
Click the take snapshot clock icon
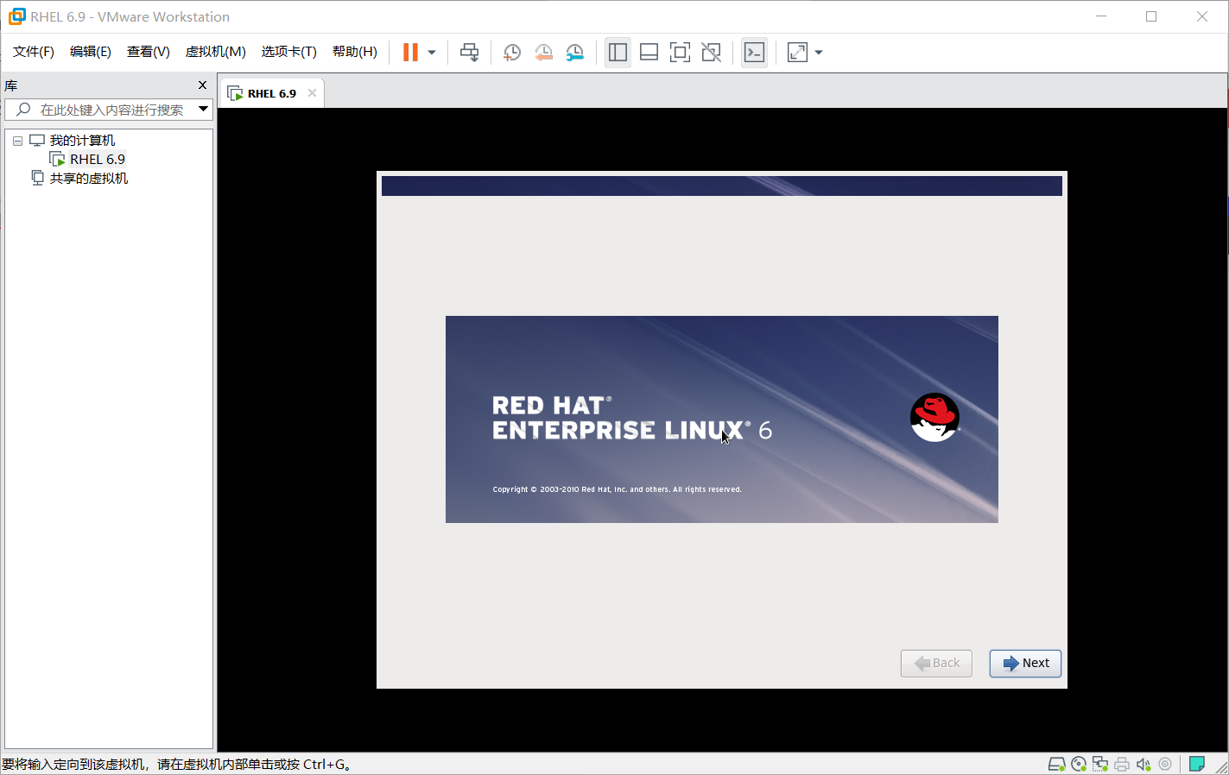tap(511, 53)
